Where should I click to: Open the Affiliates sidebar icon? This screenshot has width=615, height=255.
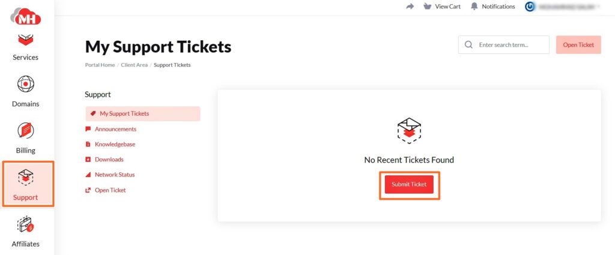26,225
